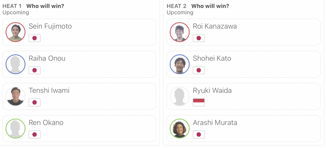Click Raiha Onou's placeholder avatar
Viewport: 326px width, 148px height.
[x=15, y=64]
